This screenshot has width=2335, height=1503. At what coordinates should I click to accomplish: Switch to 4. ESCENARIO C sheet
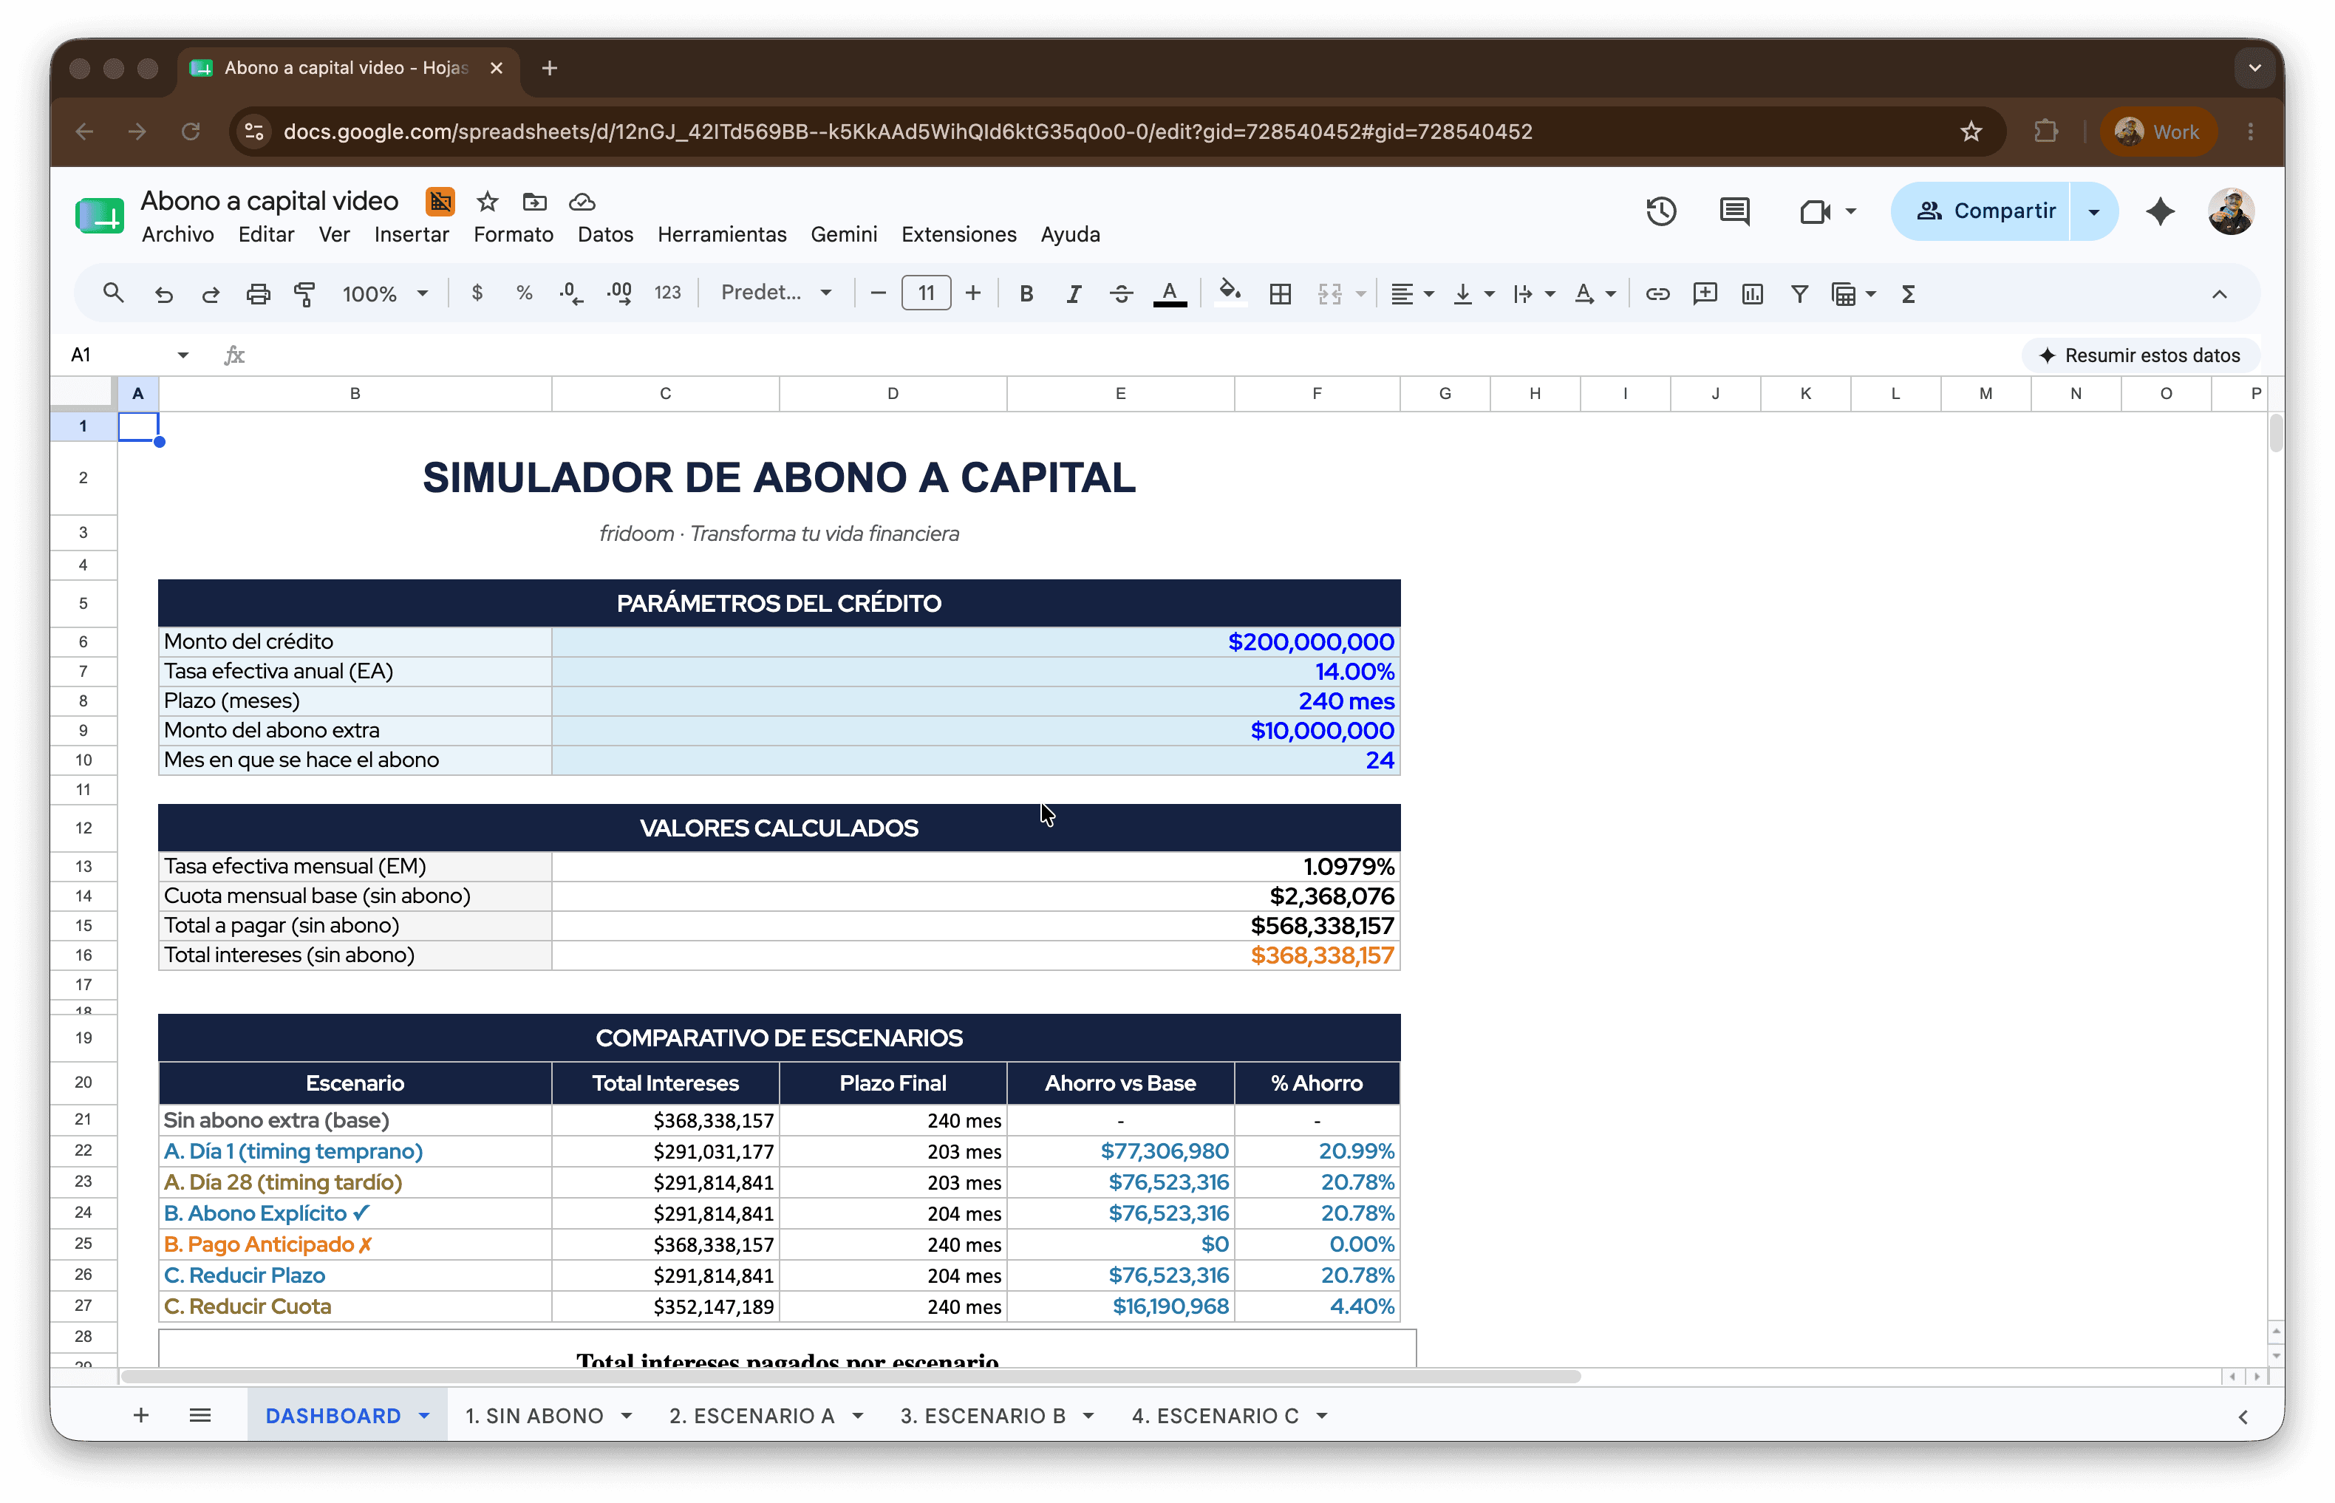(x=1215, y=1415)
